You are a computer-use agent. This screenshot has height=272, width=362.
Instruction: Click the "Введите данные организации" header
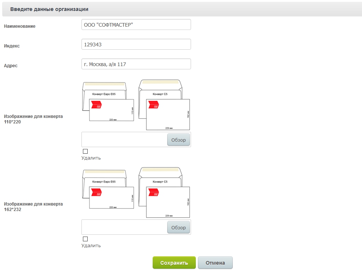49,9
